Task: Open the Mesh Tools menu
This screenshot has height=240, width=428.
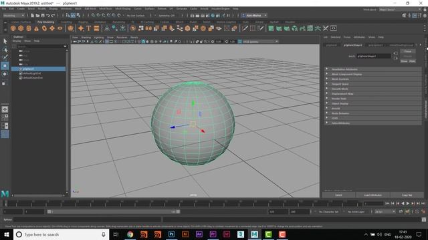Action: click(106, 9)
